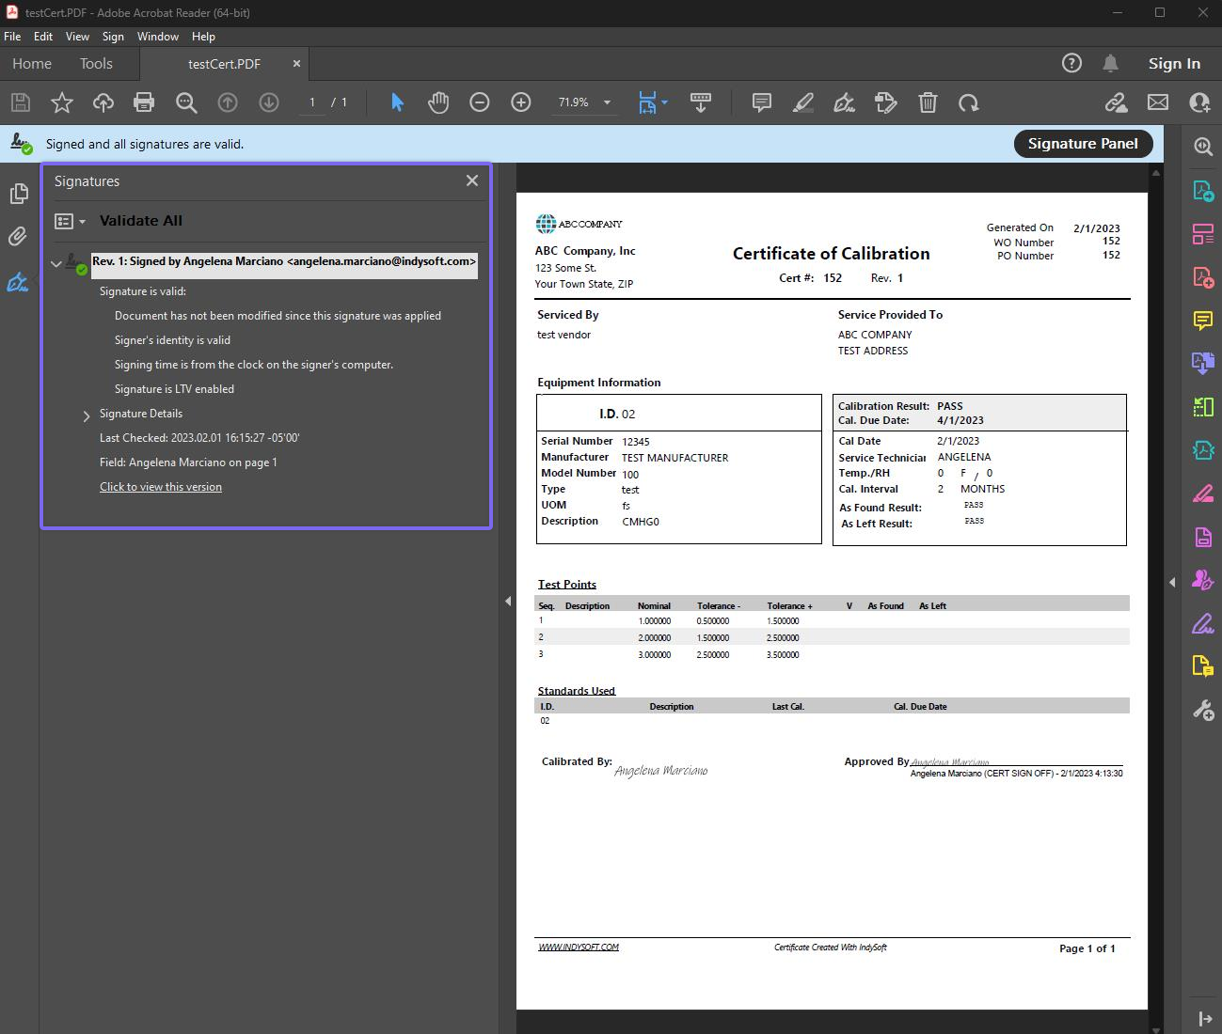Click the current page number field

point(312,102)
